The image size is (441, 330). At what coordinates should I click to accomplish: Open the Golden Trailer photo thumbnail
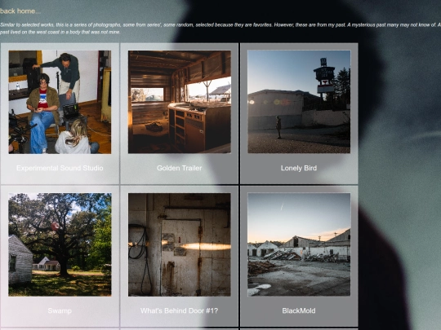pos(180,102)
